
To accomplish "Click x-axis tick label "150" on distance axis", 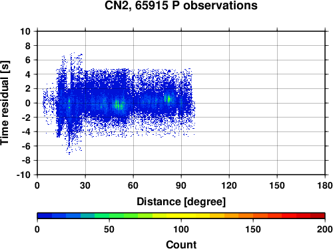I will tap(277, 185).
